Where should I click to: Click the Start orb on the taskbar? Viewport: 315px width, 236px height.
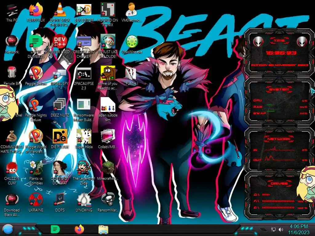(8, 230)
